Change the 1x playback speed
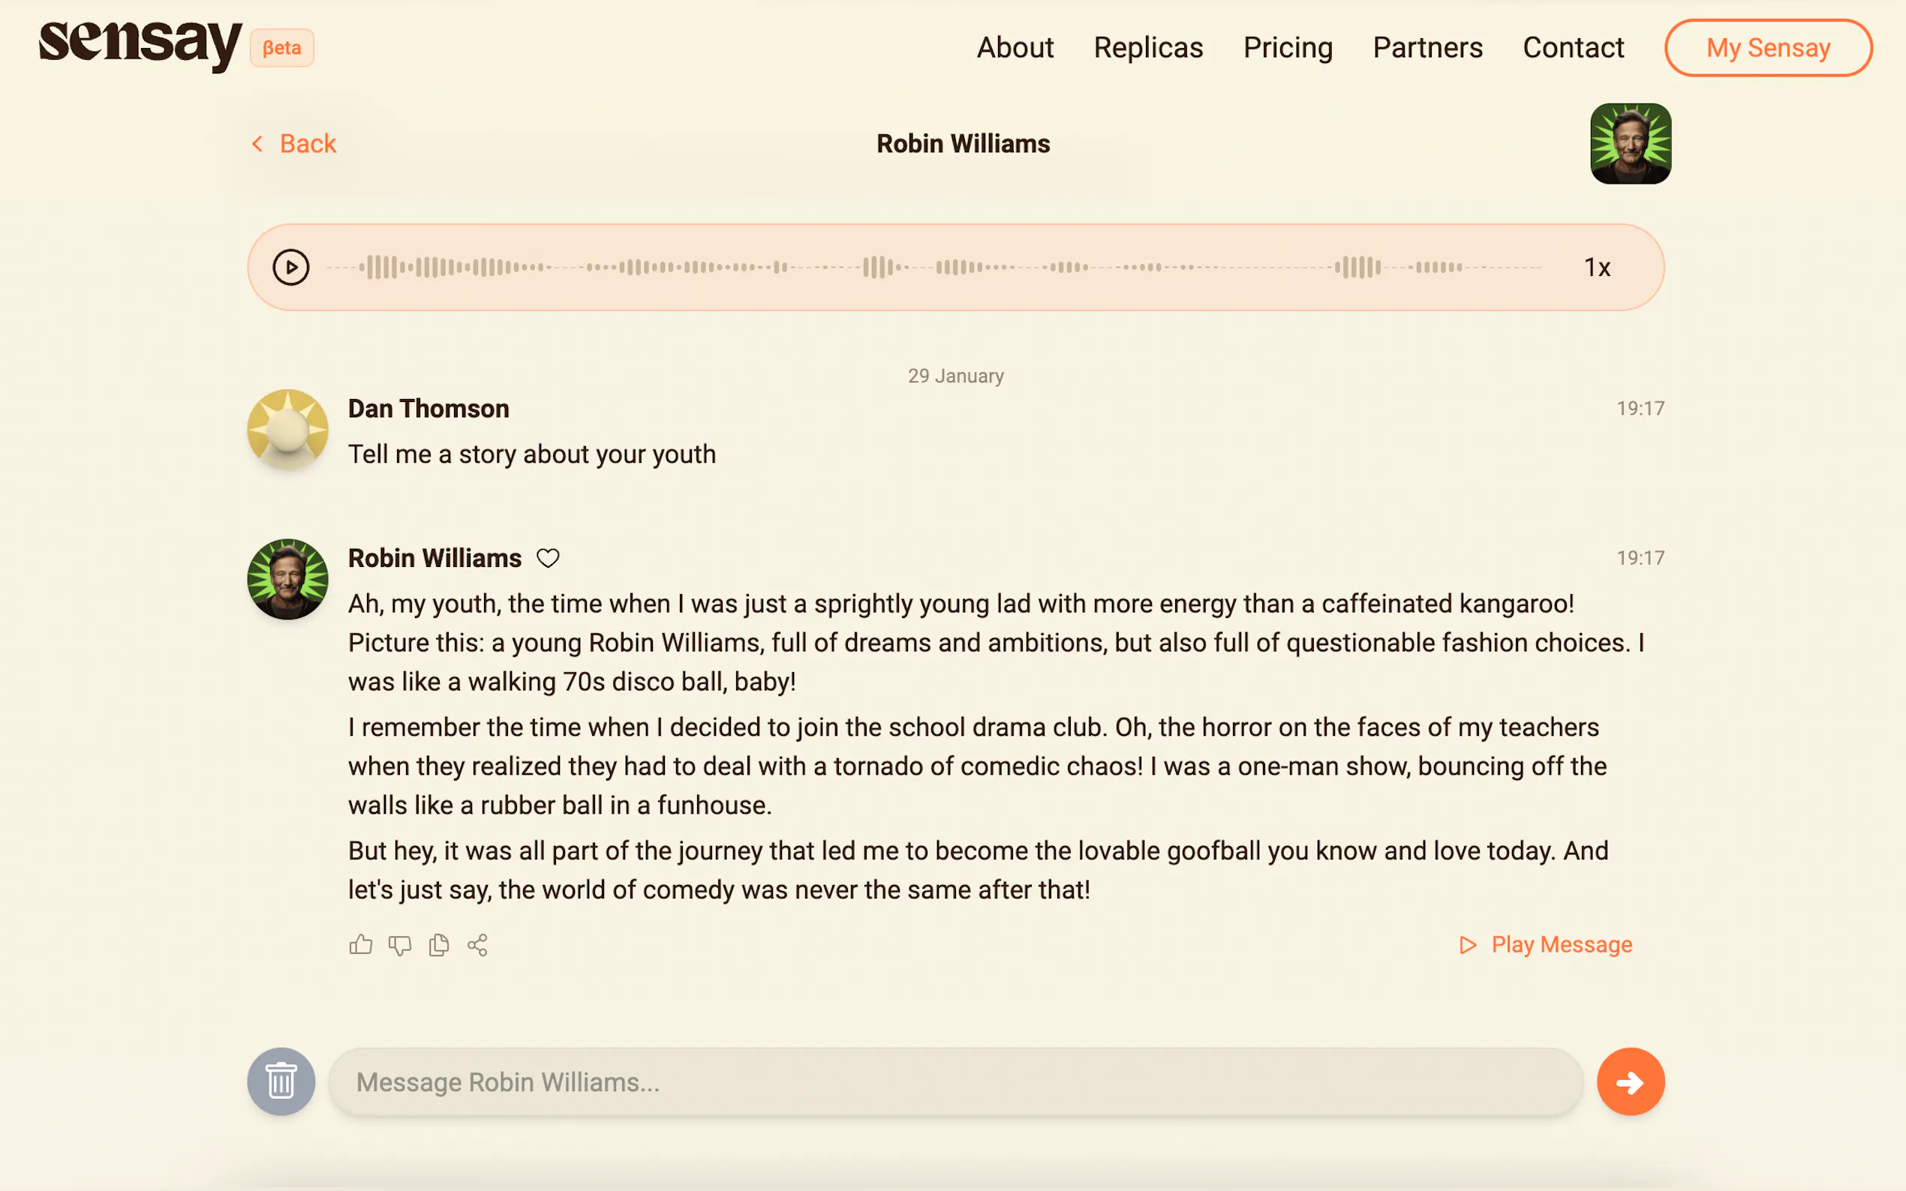 coord(1596,267)
